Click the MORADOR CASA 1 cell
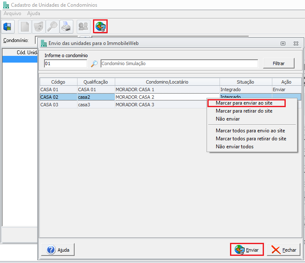305x263 pixels. [167, 89]
